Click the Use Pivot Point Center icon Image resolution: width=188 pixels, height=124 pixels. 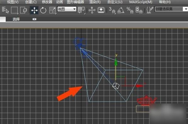(x=82, y=10)
